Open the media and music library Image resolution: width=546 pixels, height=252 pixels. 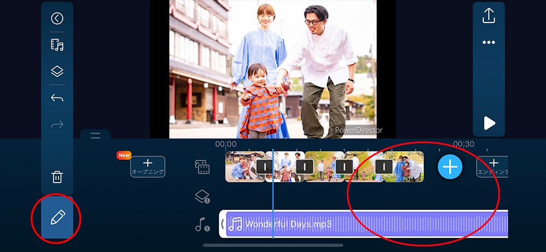coord(57,45)
